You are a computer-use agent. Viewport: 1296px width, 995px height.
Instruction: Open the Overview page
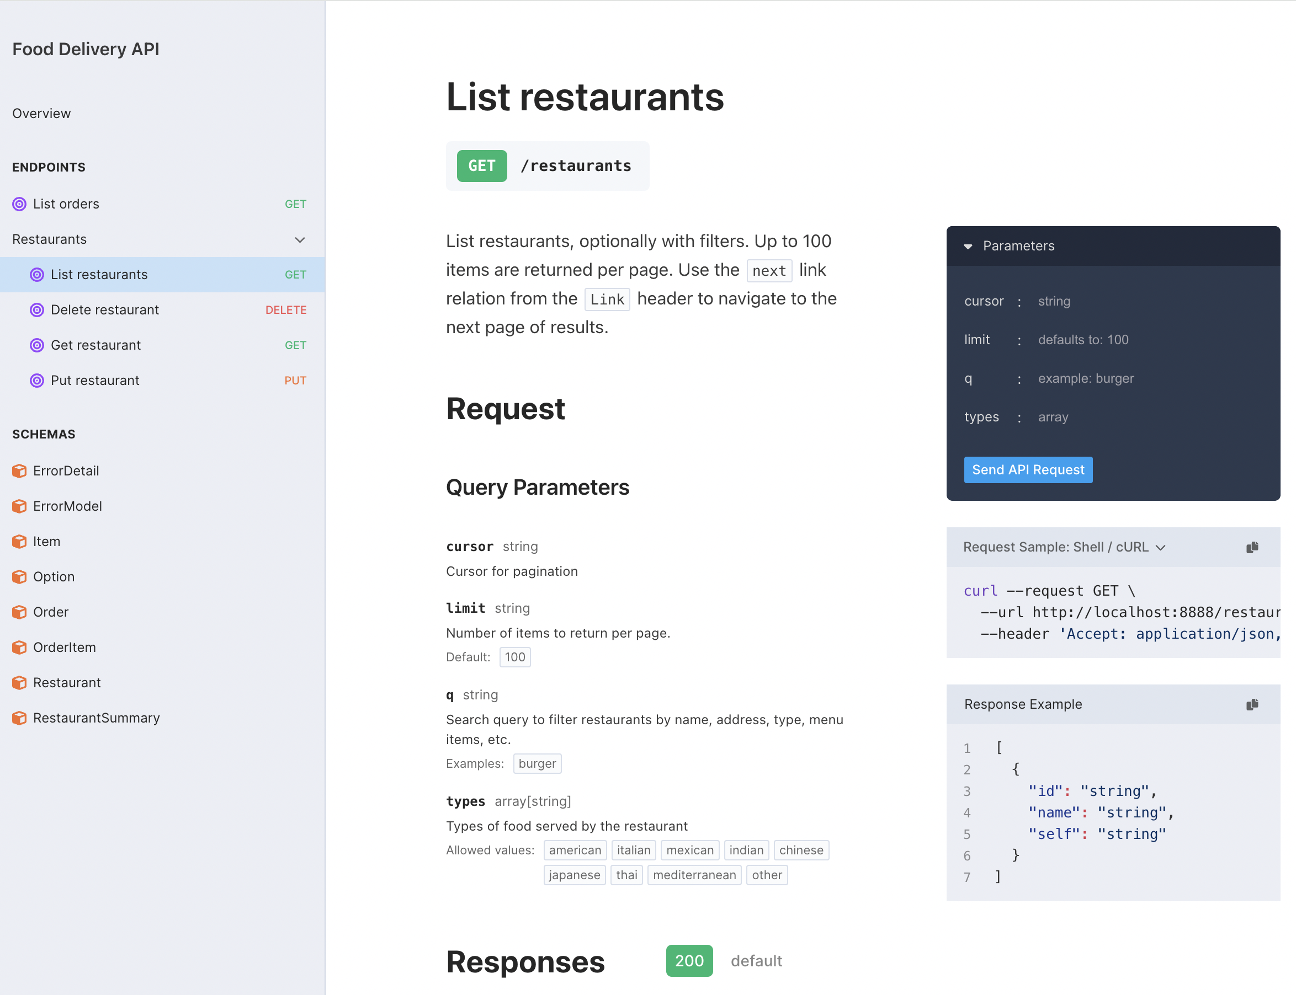41,114
